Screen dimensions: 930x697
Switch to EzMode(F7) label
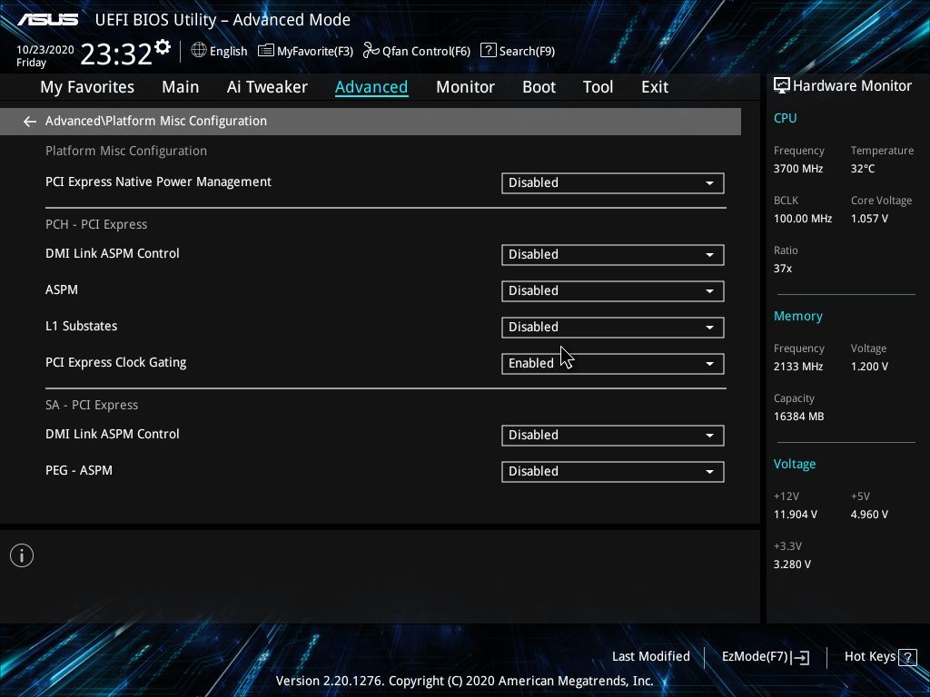pos(755,657)
